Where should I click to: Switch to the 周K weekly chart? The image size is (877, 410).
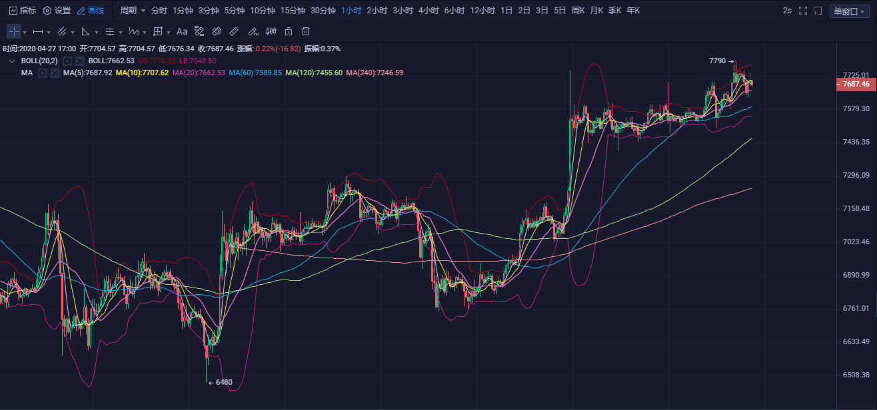point(578,11)
